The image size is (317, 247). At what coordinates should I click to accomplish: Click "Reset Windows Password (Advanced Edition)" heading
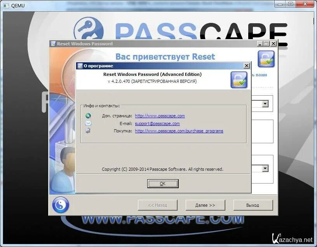tap(152, 74)
